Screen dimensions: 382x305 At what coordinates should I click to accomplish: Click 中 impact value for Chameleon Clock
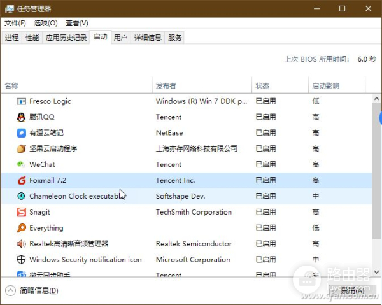316,196
